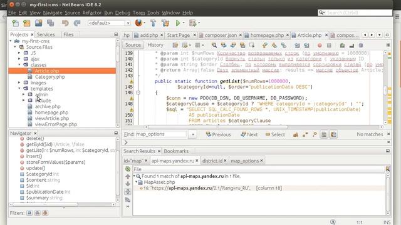Switch to the homepage.php editor tab
The image size is (401, 225).
click(267, 35)
